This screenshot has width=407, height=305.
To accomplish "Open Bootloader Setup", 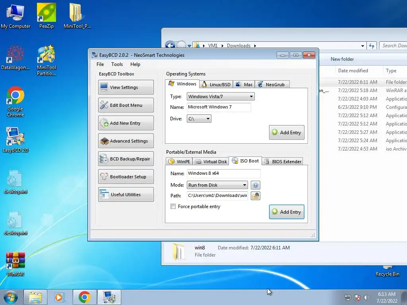I will point(126,177).
